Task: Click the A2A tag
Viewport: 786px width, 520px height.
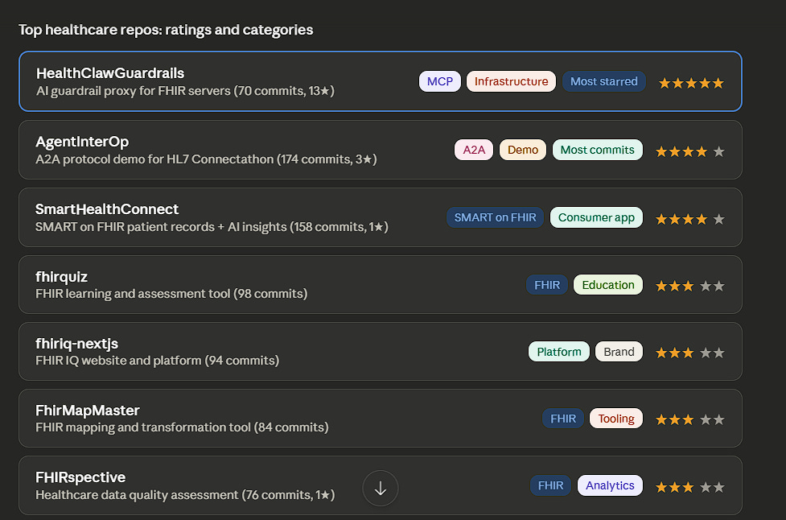Action: (474, 150)
